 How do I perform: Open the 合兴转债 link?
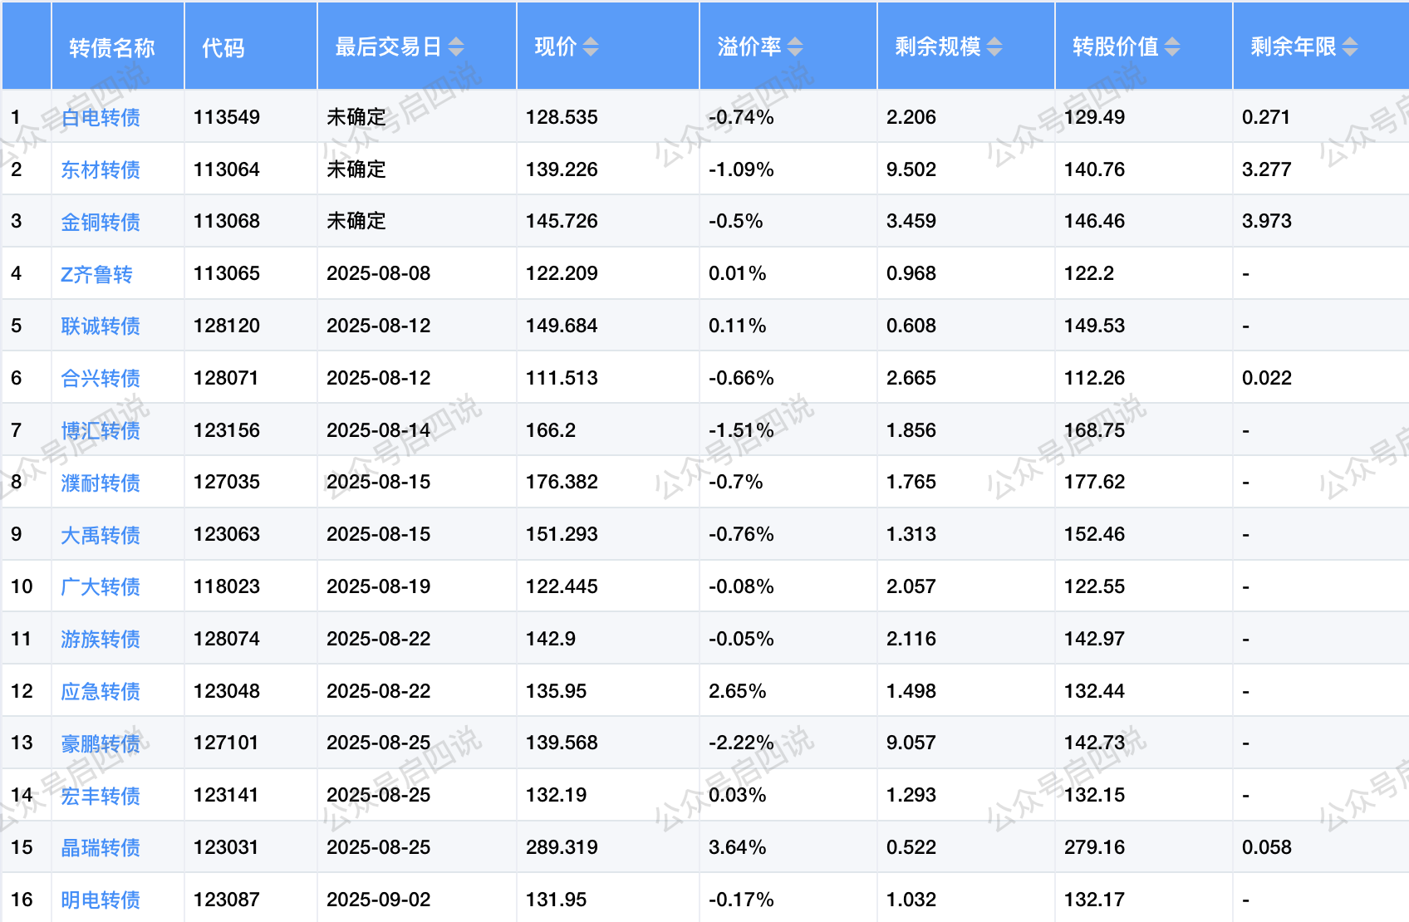point(101,379)
